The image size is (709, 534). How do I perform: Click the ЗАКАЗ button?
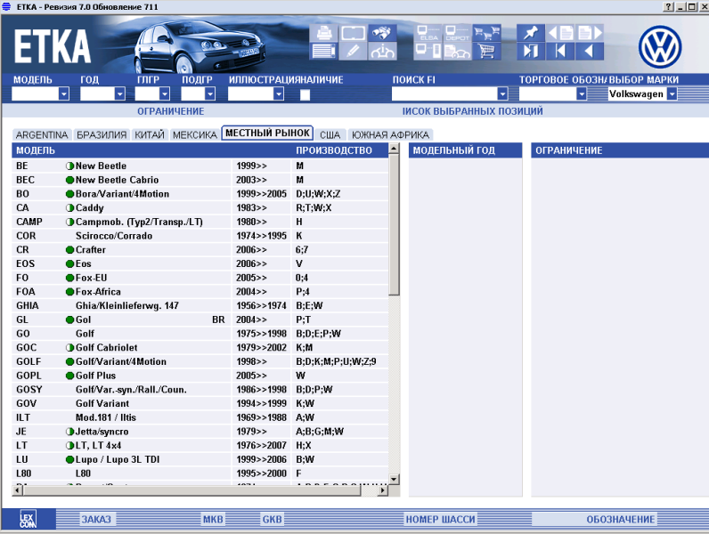point(96,519)
